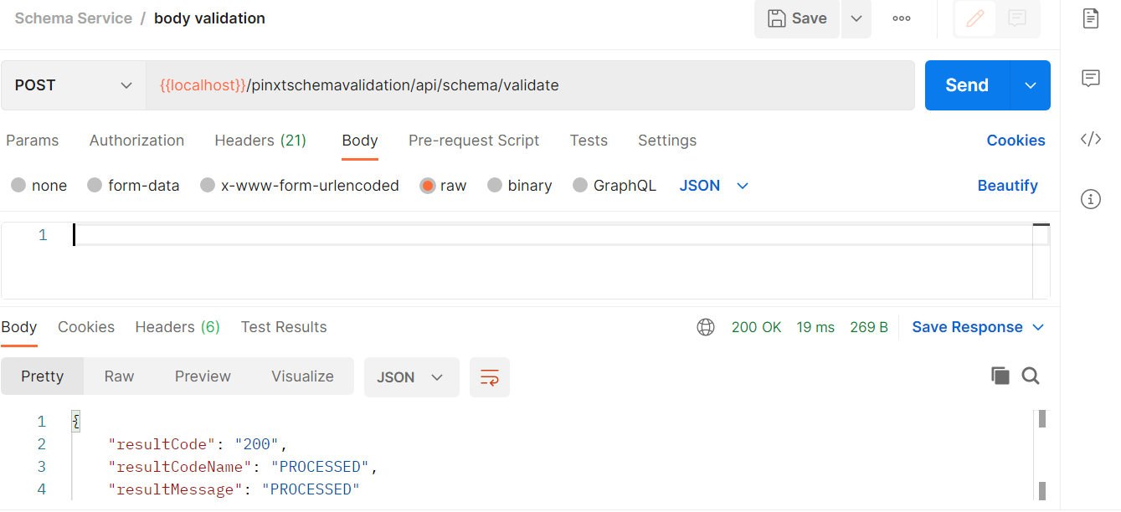Open the POST method dropdown
Image resolution: width=1121 pixels, height=512 pixels.
pos(72,84)
